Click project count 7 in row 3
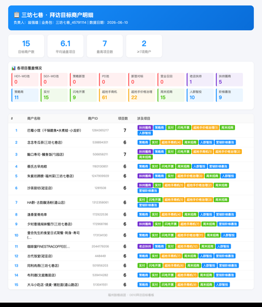 [x=125, y=155]
